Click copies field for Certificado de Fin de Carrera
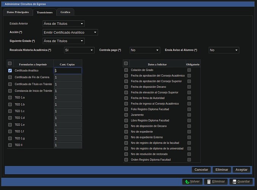The width and height of the screenshot is (257, 190). (68, 77)
